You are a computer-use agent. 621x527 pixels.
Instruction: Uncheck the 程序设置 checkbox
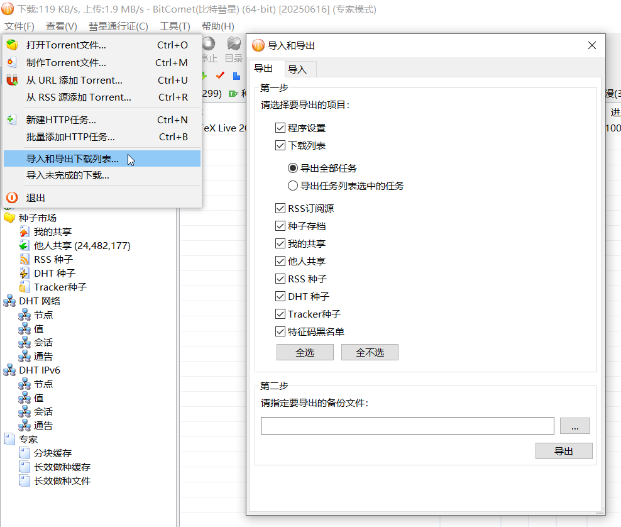click(x=280, y=128)
